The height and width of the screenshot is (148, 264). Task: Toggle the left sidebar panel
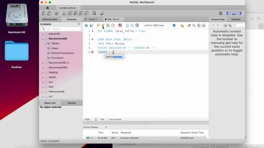(x=228, y=13)
